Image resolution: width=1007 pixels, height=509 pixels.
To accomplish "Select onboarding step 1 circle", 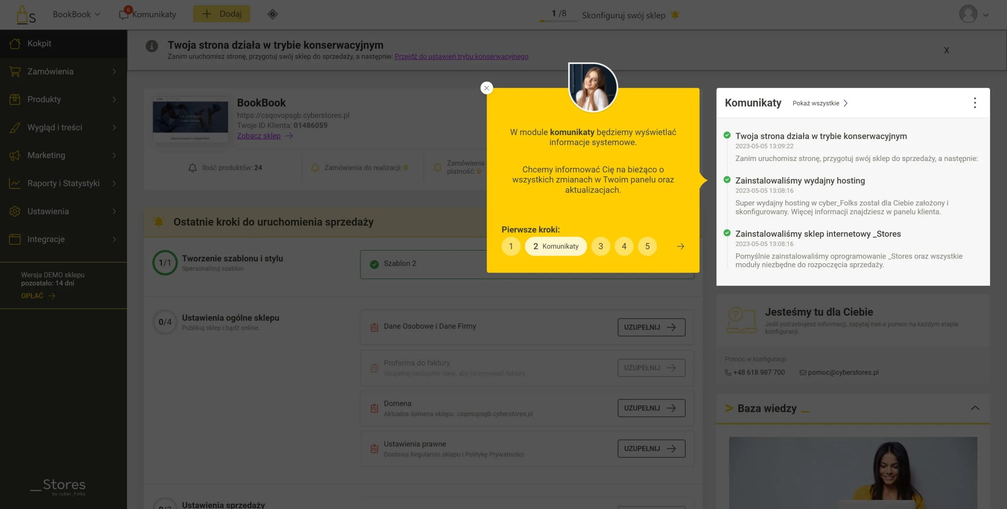I will 511,246.
